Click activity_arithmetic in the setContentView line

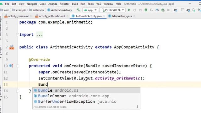(117, 78)
